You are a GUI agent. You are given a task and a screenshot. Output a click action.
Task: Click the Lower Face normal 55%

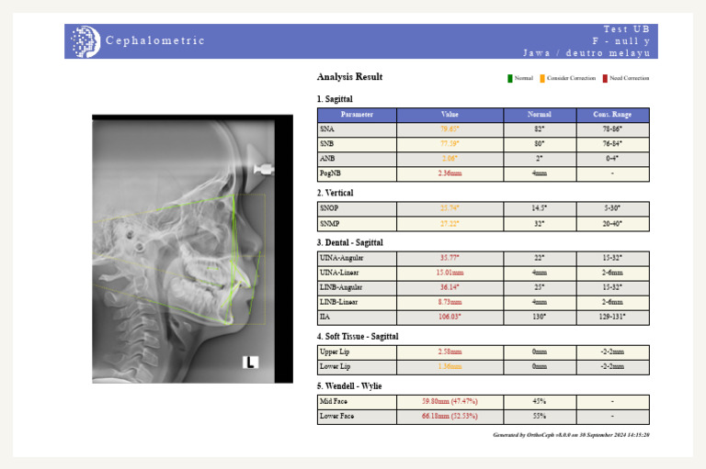540,417
